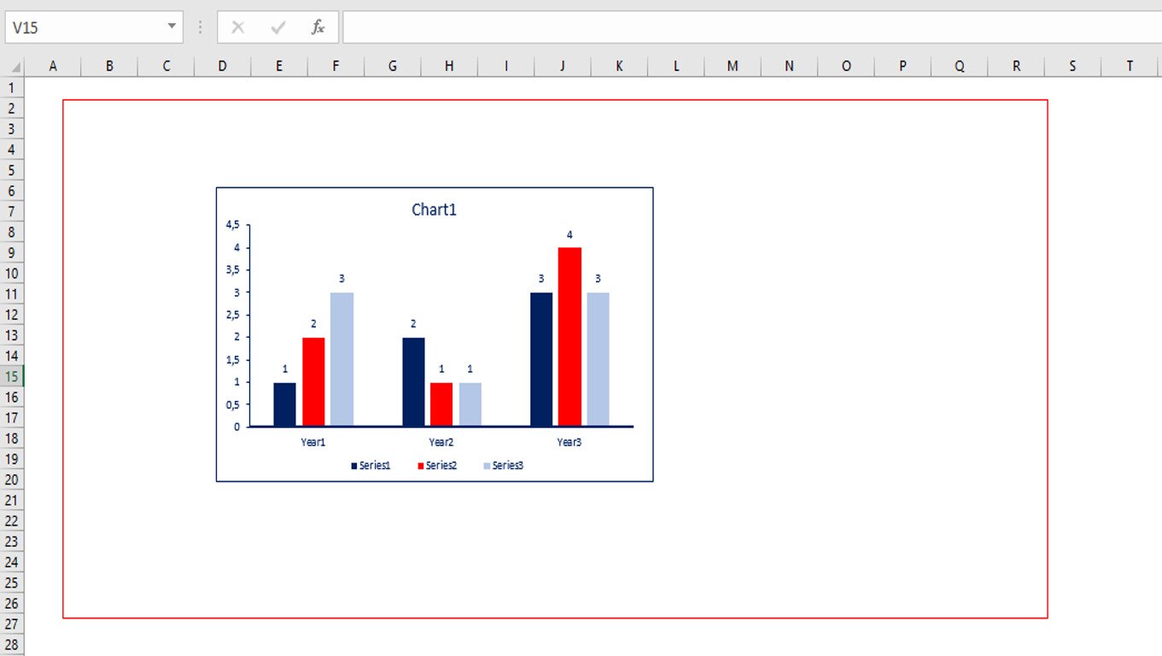Image resolution: width=1162 pixels, height=656 pixels.
Task: Select the red Series2 bar in Year3
Action: point(569,336)
